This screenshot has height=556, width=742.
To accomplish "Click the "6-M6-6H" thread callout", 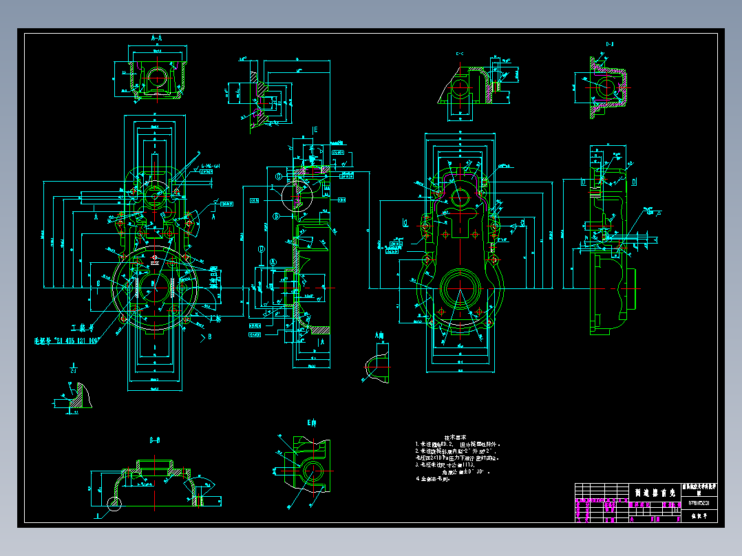I will point(211,166).
